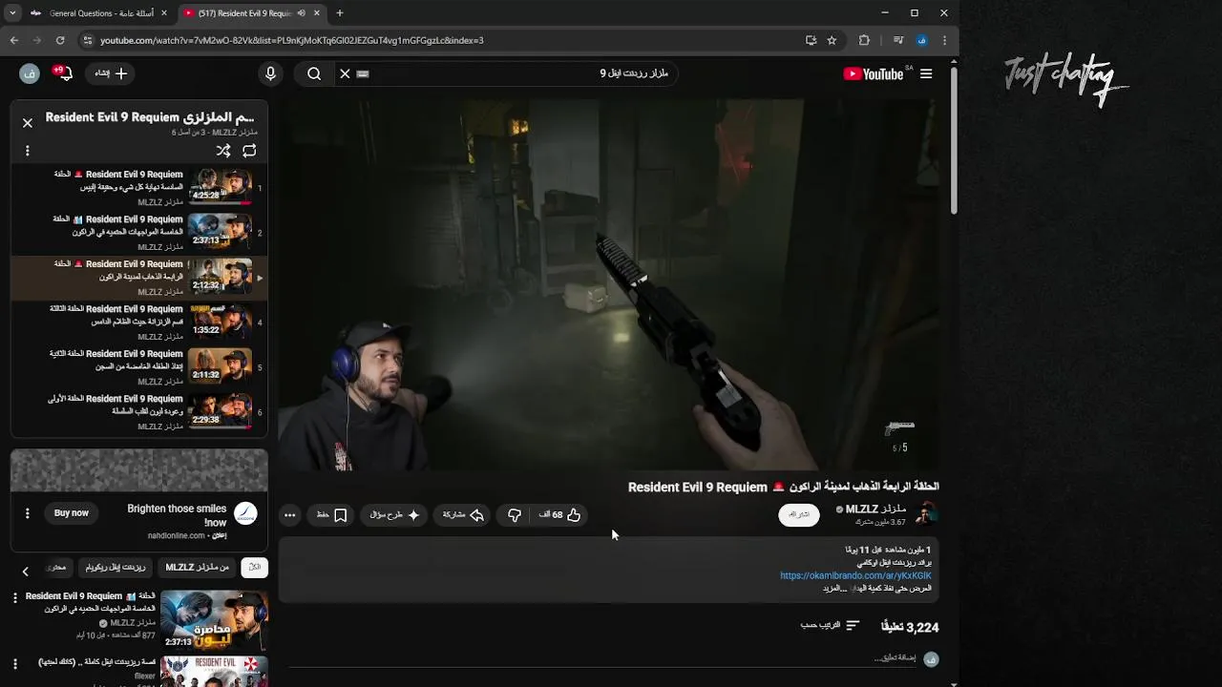Select the من ملزلز MLZLZ filter chip
Image resolution: width=1222 pixels, height=687 pixels.
[197, 567]
